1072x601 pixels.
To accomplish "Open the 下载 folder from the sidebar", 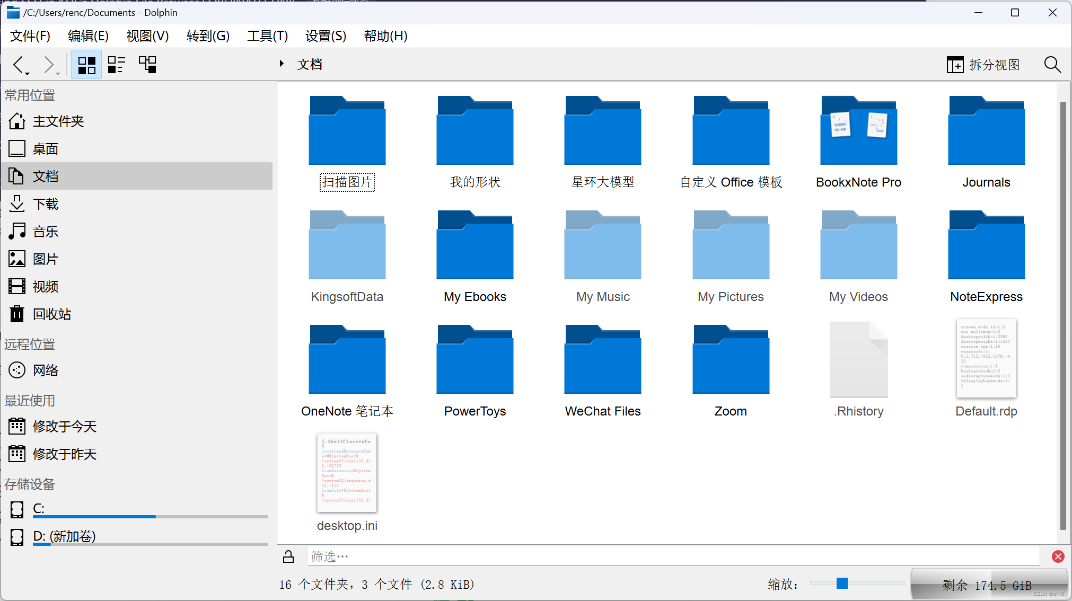I will tap(46, 204).
